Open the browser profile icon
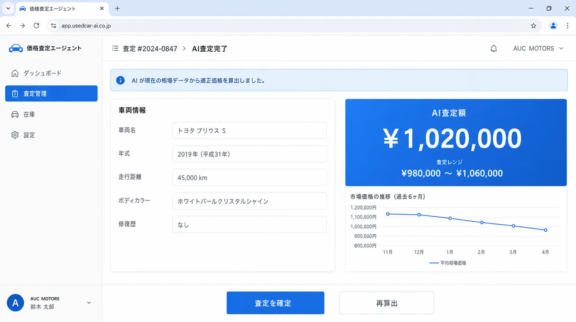This screenshot has height=322, width=576. click(553, 26)
